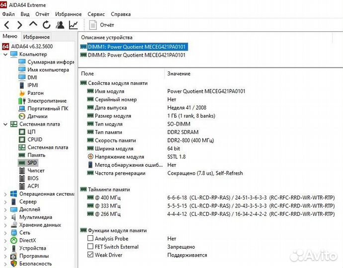This screenshot has height=268, width=343.
Task: Toggle the FET Switch External checkbox
Action: [x=90, y=246]
